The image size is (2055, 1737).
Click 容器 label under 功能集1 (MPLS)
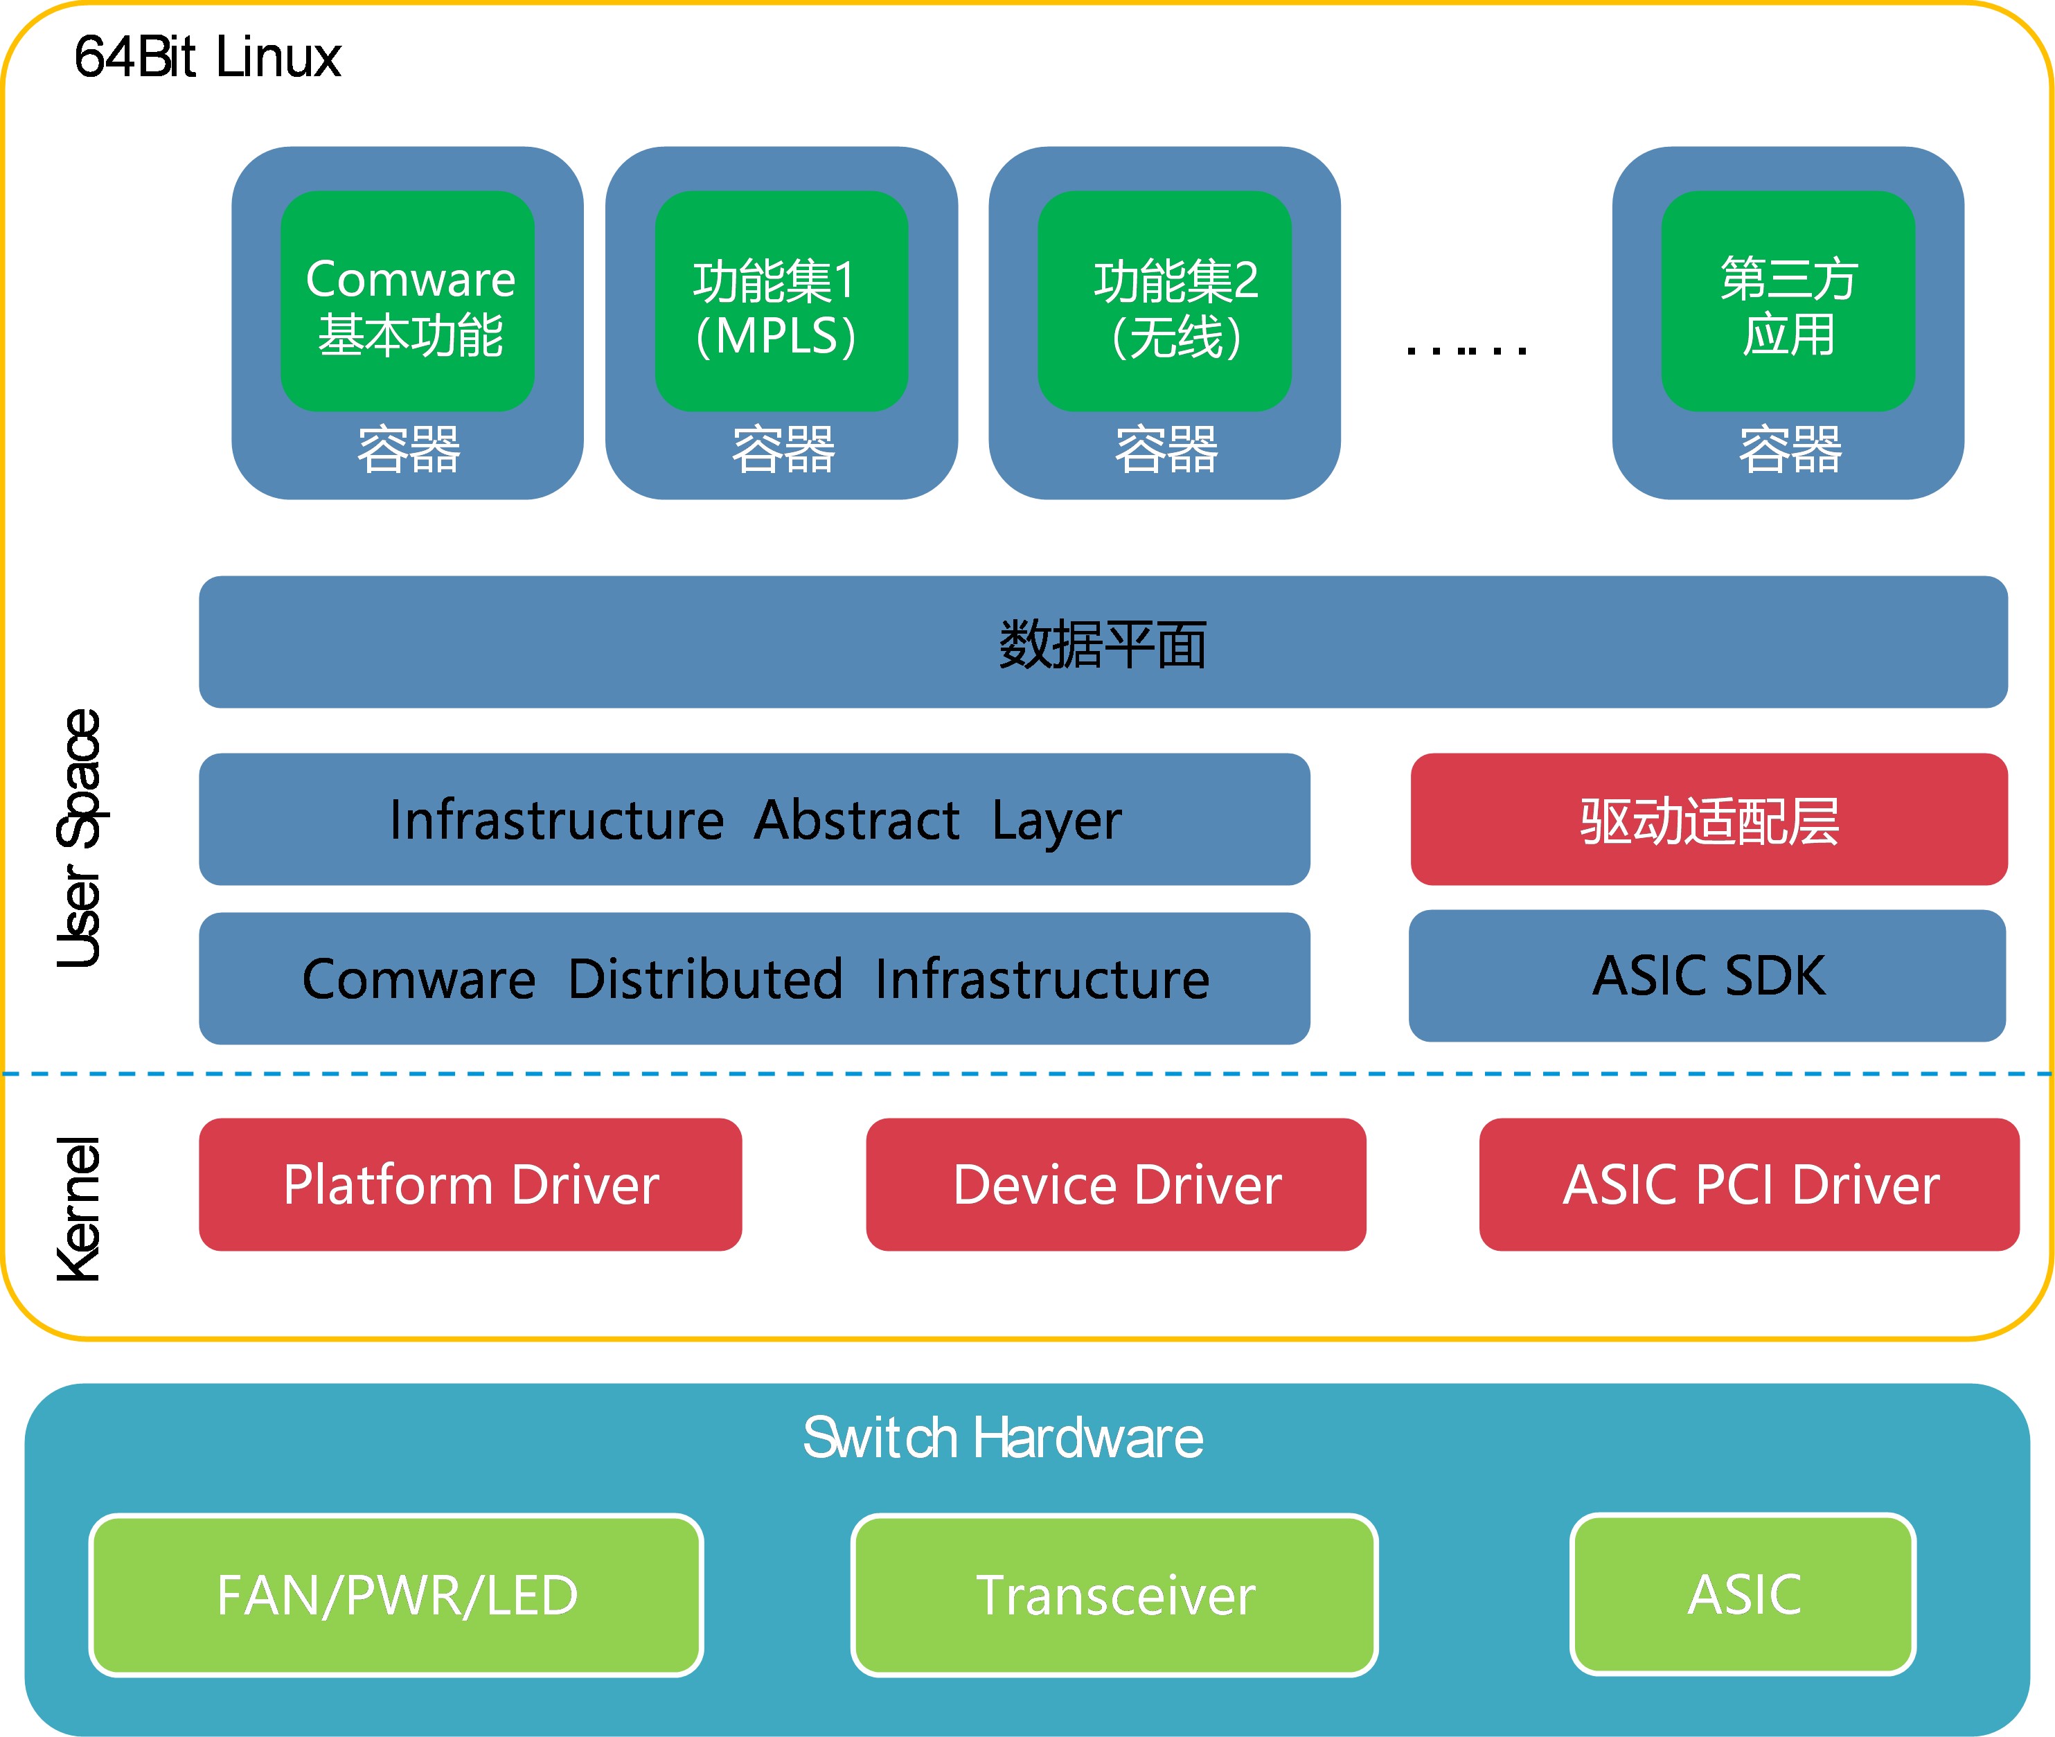784,450
